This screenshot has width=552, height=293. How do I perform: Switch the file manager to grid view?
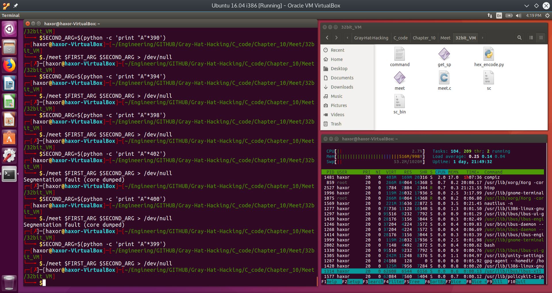tap(541, 38)
